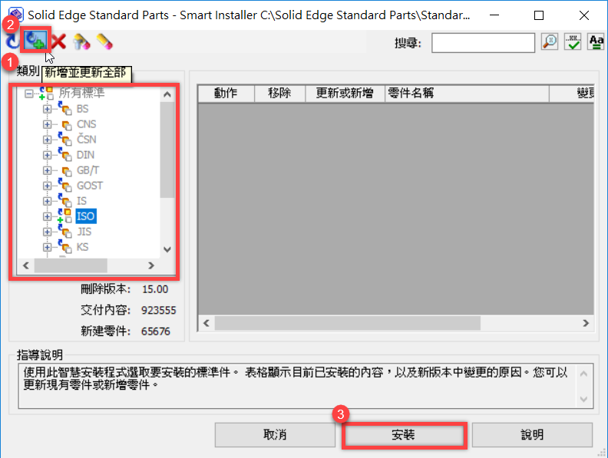Viewport: 608px width, 458px height.
Task: Click into the 搜尋 search field
Action: tap(483, 43)
